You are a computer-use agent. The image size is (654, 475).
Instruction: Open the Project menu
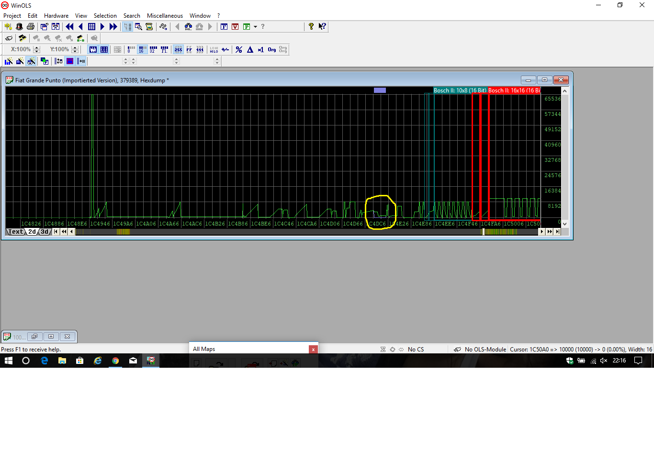click(x=12, y=16)
